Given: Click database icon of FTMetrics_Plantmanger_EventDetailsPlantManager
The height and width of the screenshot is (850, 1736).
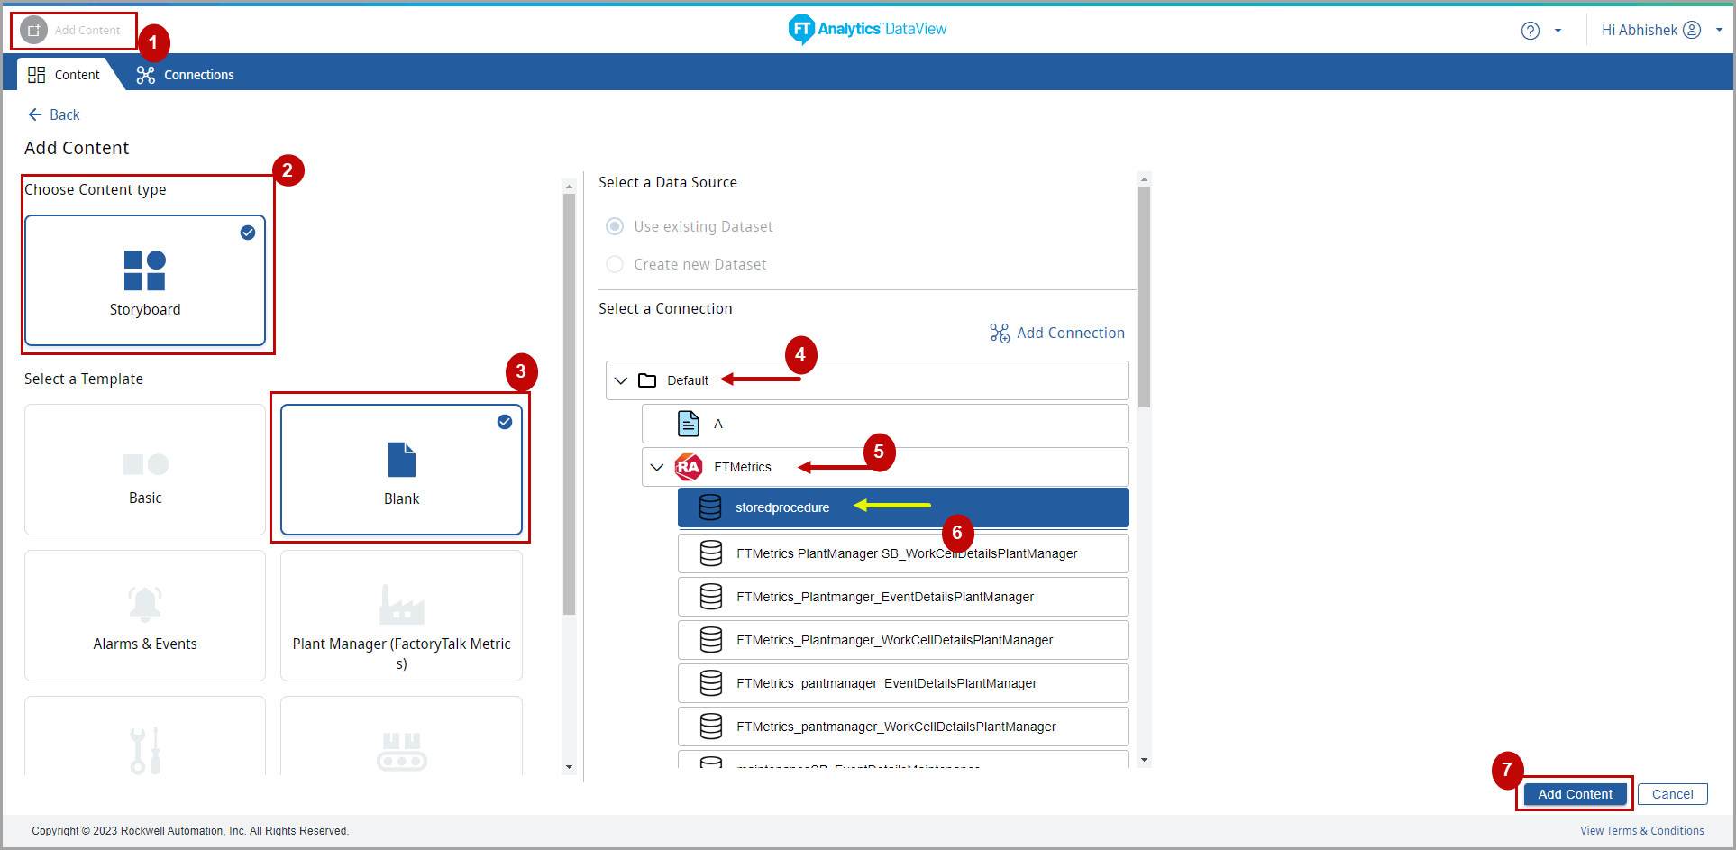Looking at the screenshot, I should 711,597.
